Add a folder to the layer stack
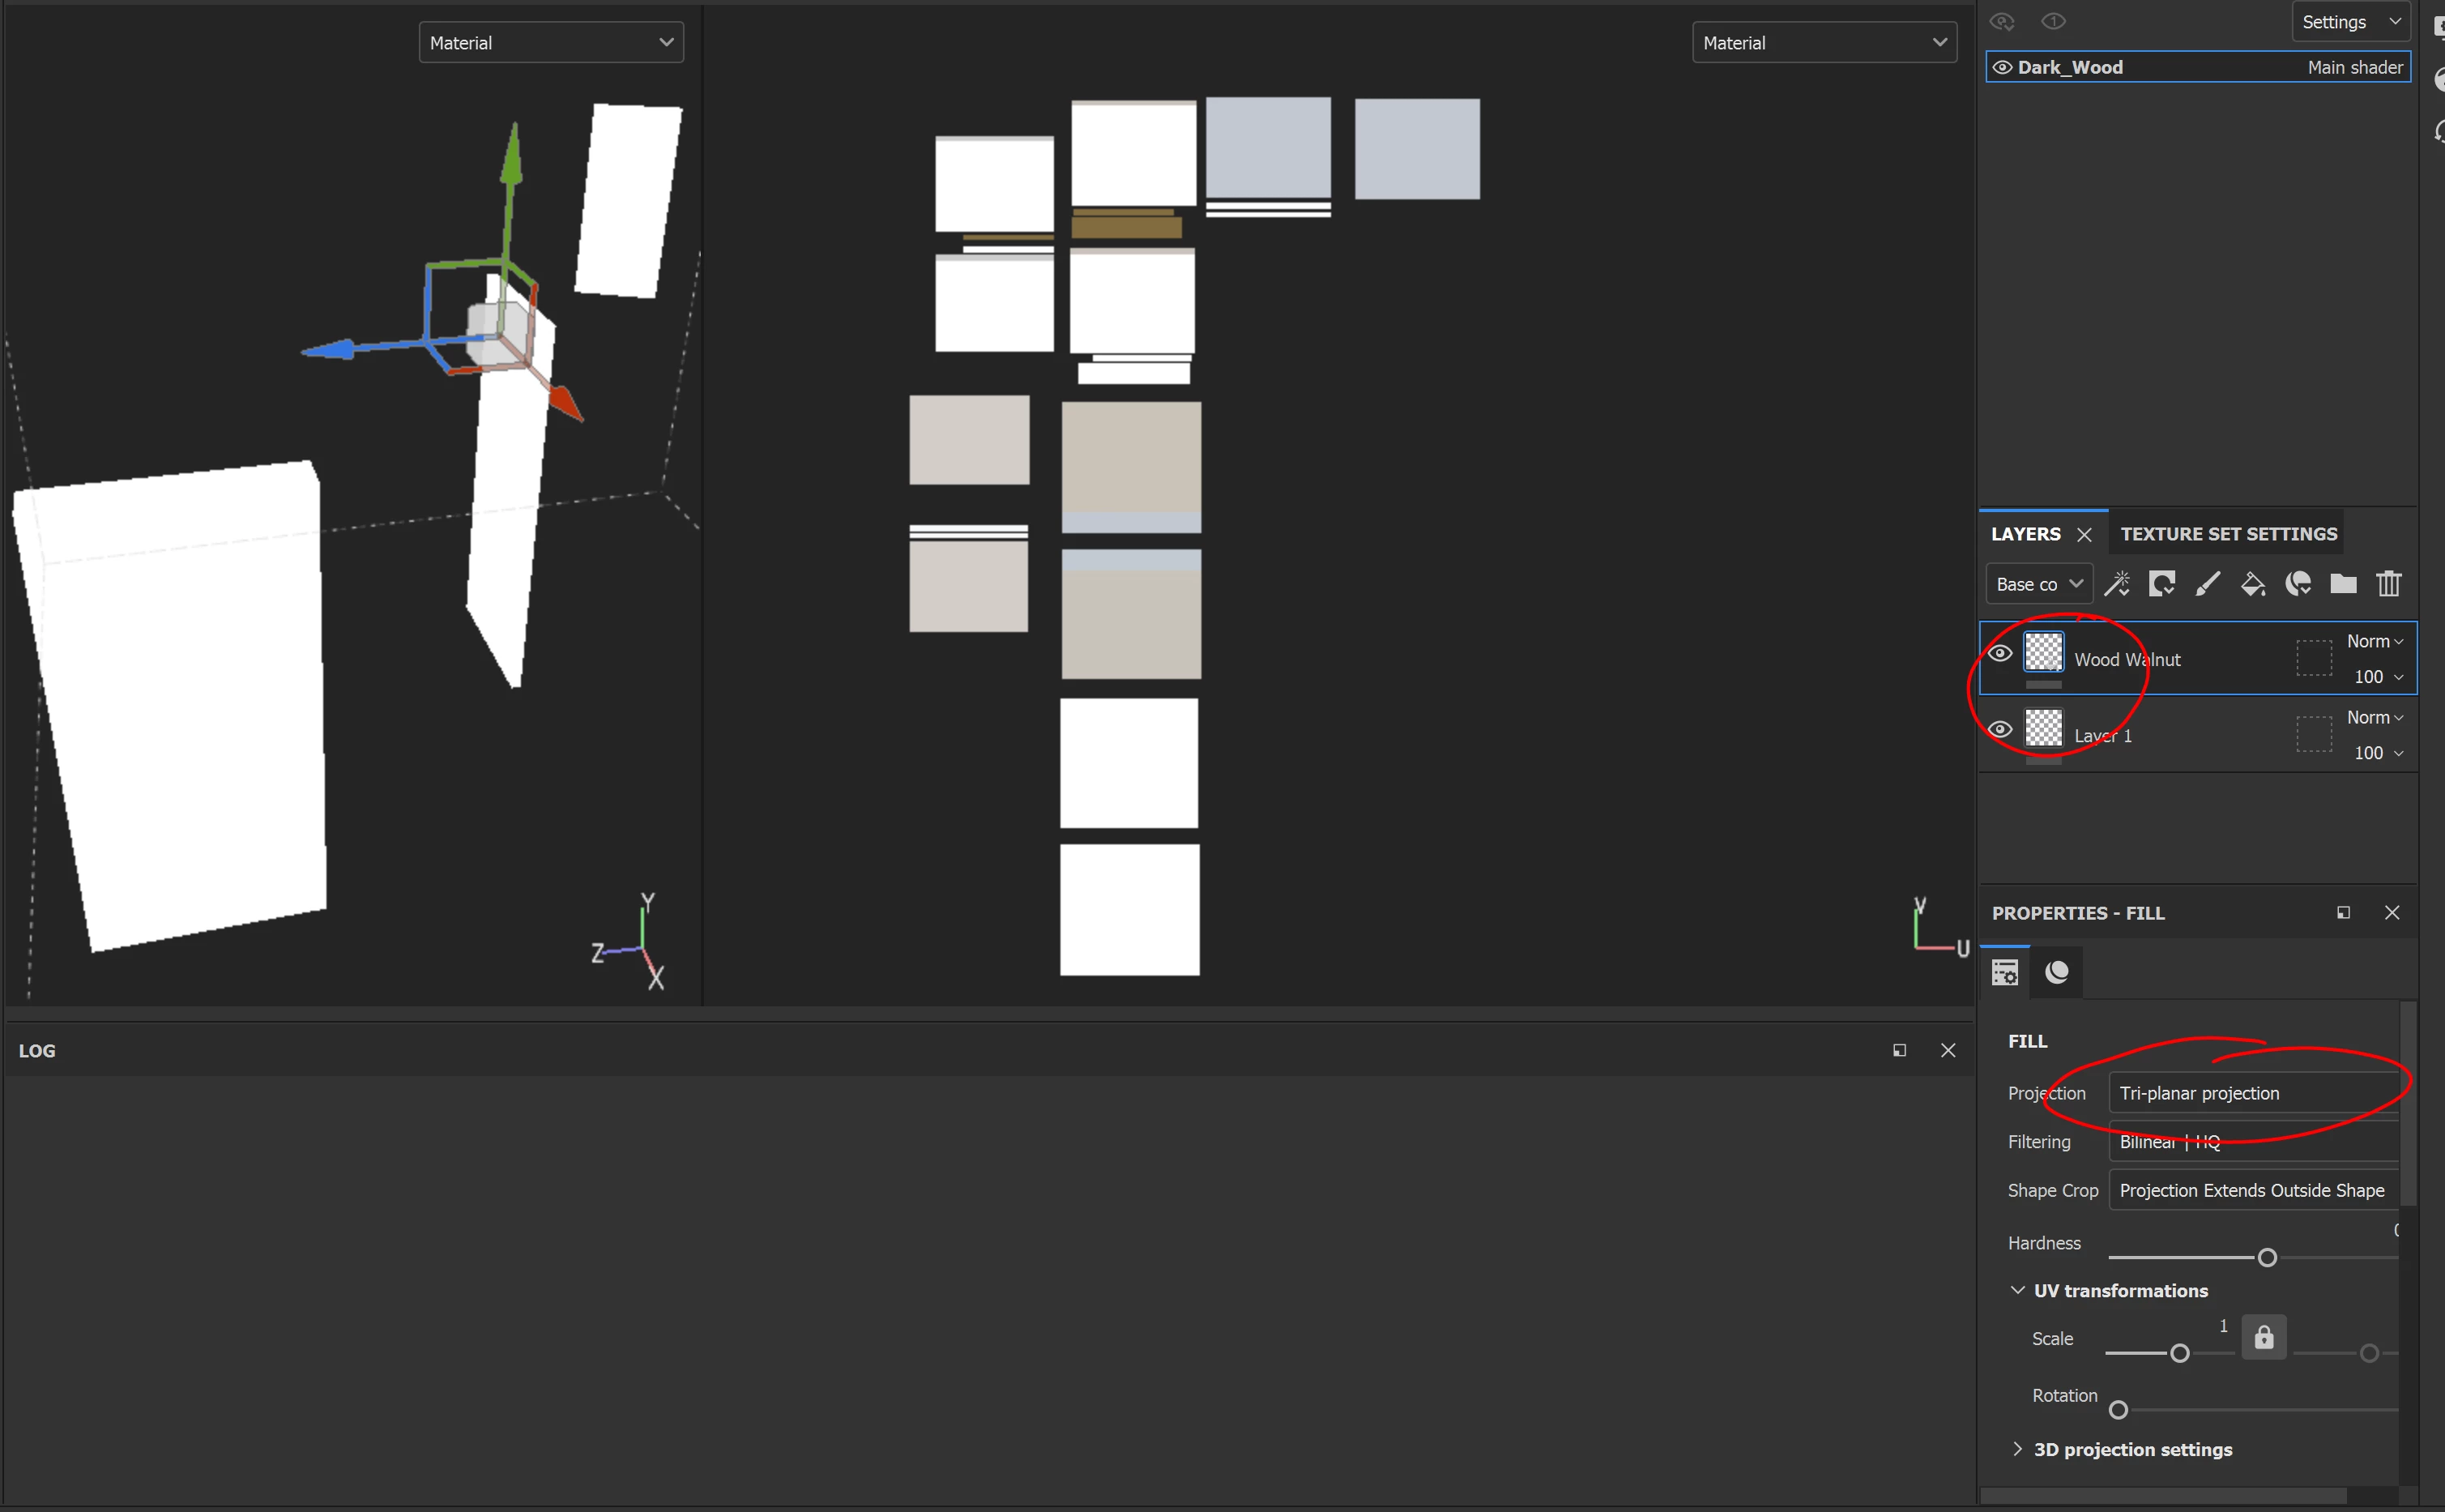This screenshot has height=1512, width=2445. click(2343, 584)
